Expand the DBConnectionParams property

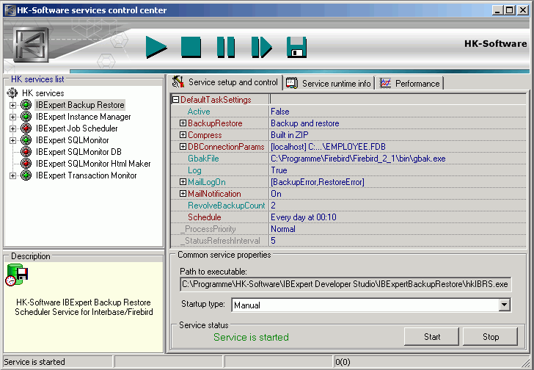point(183,147)
